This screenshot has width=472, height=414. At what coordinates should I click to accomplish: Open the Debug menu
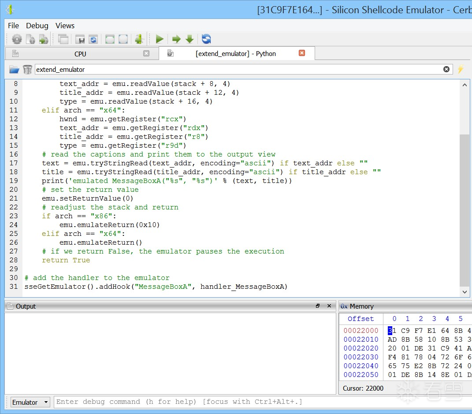coord(37,26)
